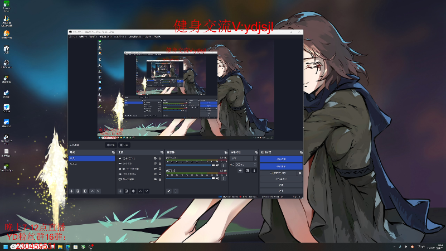Toggle lock on the bottom display capture source
Screen dimensions: 446x251
(160, 179)
